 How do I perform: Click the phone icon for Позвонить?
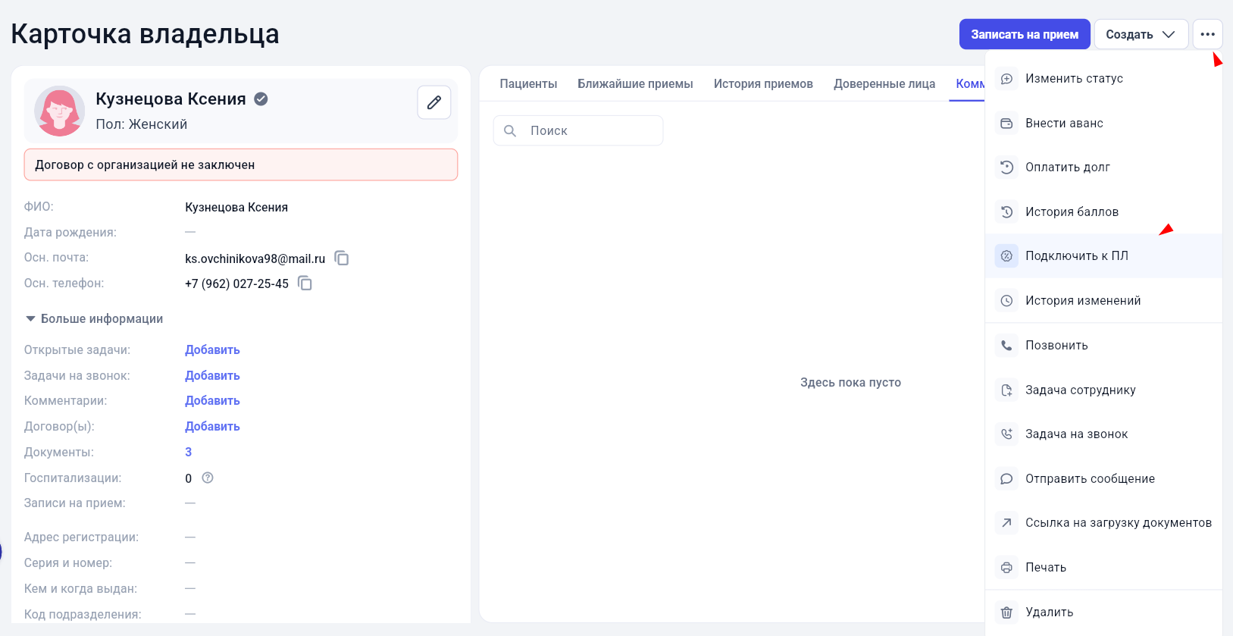1006,345
